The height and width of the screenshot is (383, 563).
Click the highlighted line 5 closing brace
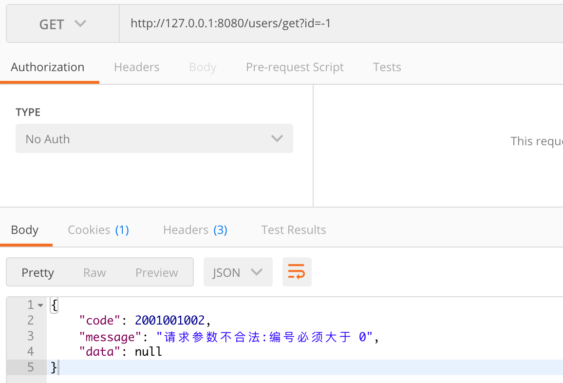(53, 367)
